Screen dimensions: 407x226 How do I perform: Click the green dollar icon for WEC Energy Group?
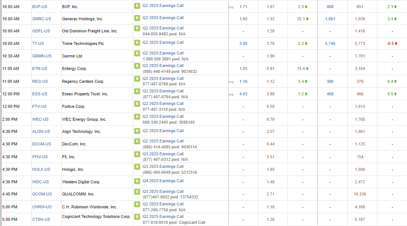pos(137,117)
